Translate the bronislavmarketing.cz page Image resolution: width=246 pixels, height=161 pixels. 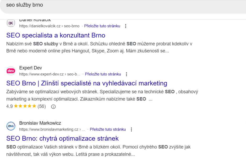[x=108, y=129]
